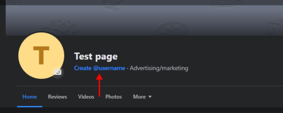Switch to the Reviews tab

[57, 97]
